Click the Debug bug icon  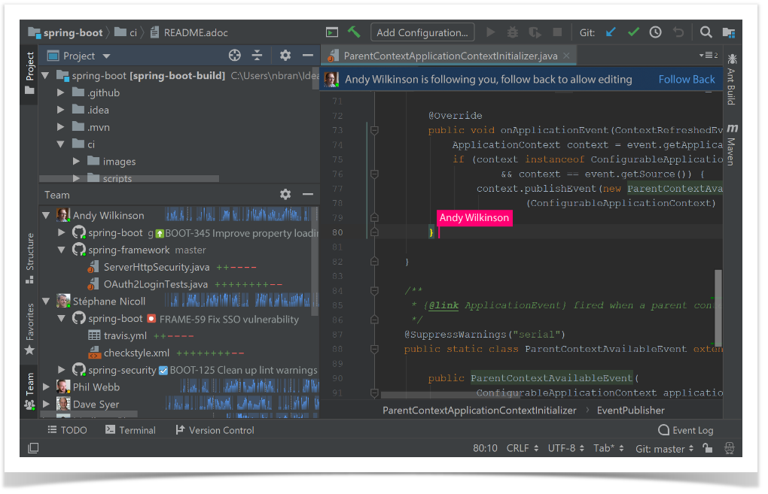point(512,32)
